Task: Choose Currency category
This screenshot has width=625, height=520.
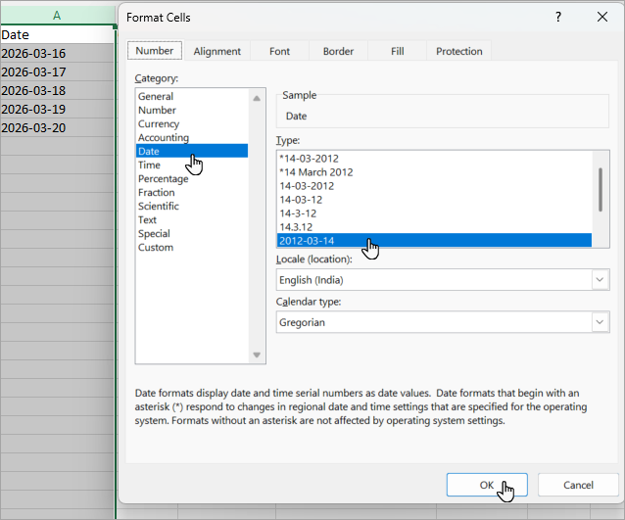Action: 192,124
